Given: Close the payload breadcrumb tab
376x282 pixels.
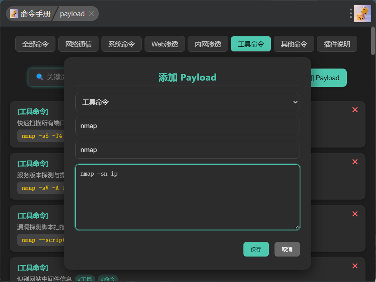Looking at the screenshot, I should (x=92, y=13).
